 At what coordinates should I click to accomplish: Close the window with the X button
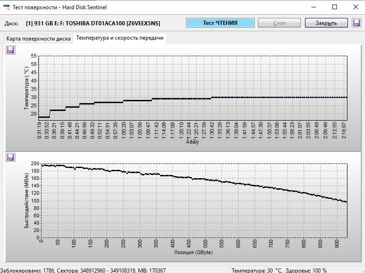(355, 7)
